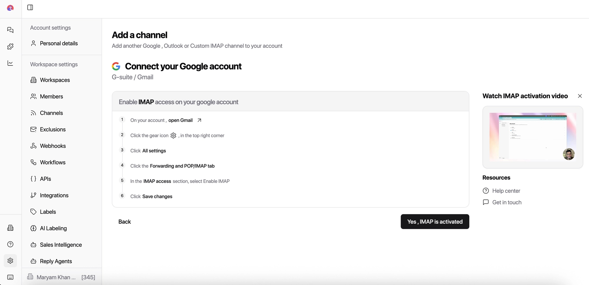The image size is (589, 285).
Task: Open the Settings gear in the left sidebar
Action: pyautogui.click(x=10, y=261)
